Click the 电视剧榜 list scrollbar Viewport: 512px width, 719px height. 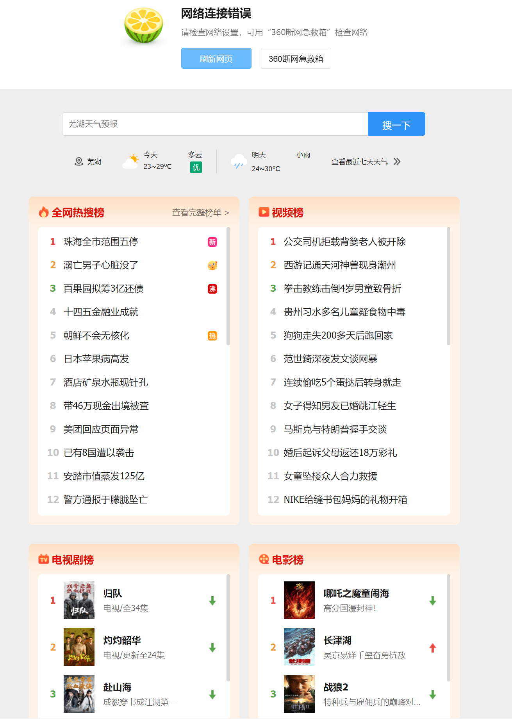coord(228,628)
